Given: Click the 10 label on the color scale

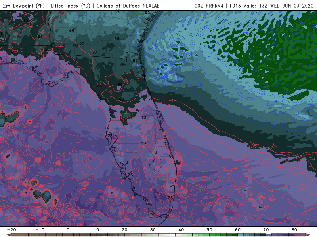Looking at the screenshot, I should (x=96, y=230).
